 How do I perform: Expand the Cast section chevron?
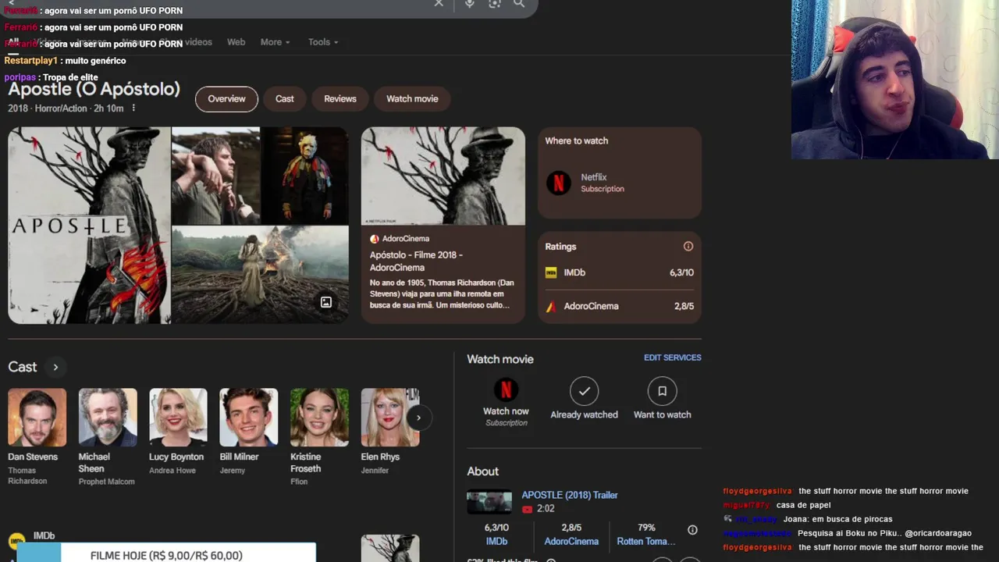[x=55, y=367]
